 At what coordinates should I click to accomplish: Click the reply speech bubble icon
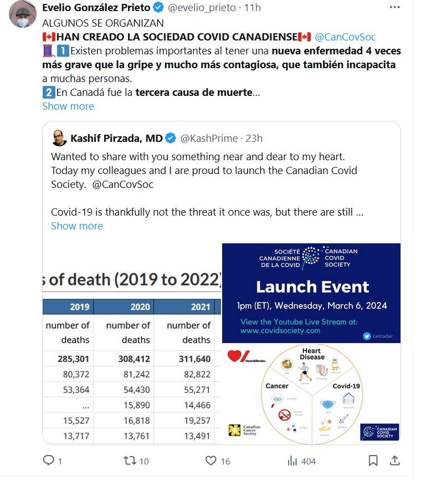click(x=49, y=461)
